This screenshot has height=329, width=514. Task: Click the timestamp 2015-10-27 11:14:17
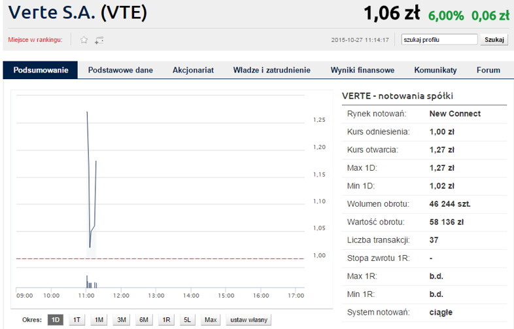[360, 40]
